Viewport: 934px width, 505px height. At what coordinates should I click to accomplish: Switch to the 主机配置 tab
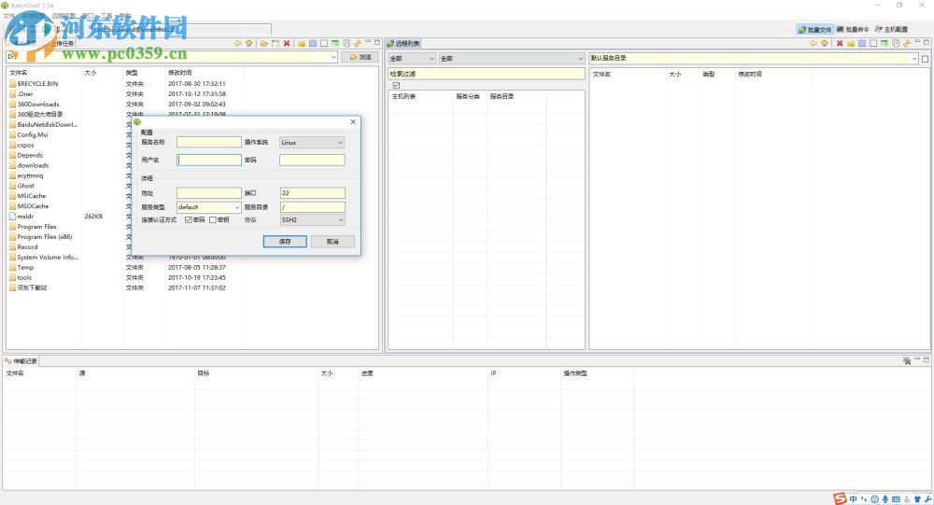(891, 29)
